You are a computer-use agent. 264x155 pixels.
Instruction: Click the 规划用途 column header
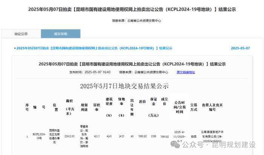(84, 107)
